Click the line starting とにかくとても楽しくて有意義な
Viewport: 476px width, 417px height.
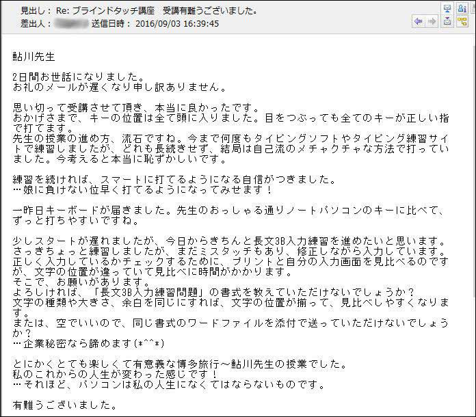[180, 364]
